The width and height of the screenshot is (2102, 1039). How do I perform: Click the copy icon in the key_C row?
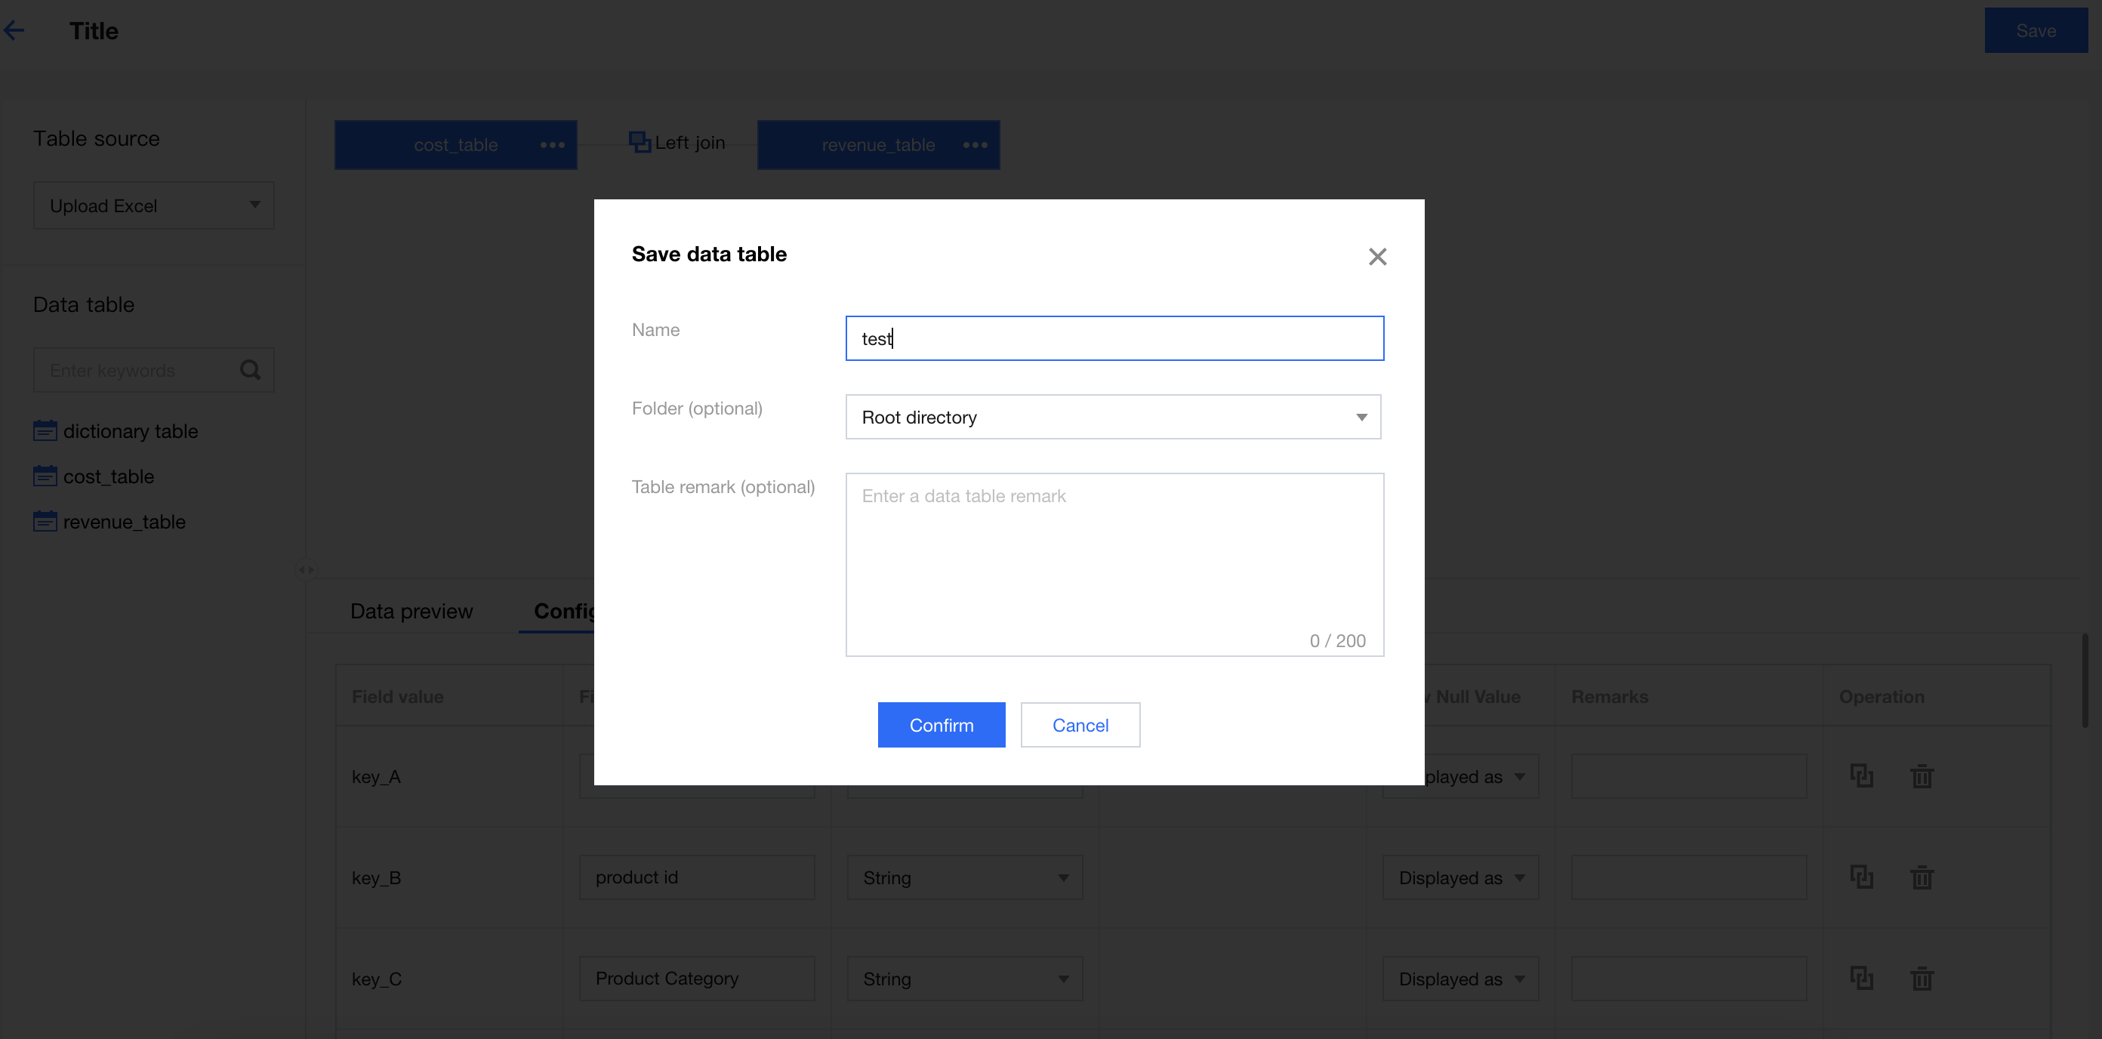(1861, 978)
